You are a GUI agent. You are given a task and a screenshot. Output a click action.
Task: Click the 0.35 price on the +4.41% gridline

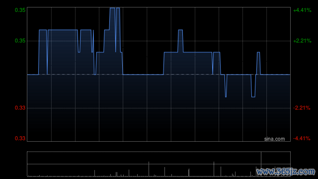20,10
